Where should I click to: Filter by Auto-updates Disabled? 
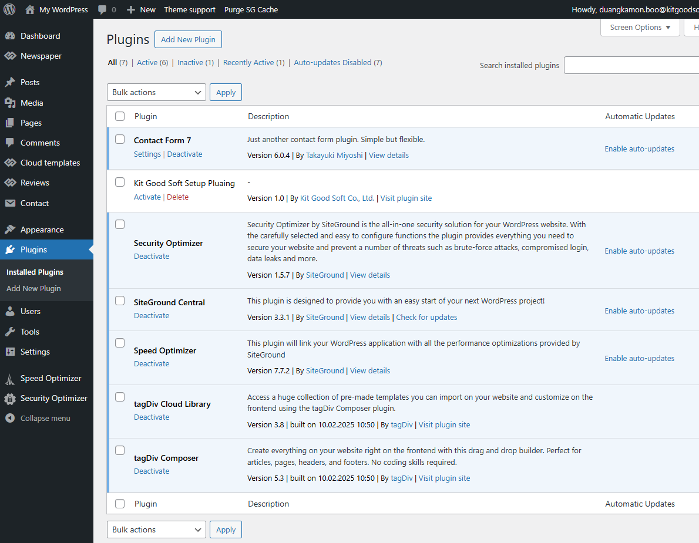338,63
